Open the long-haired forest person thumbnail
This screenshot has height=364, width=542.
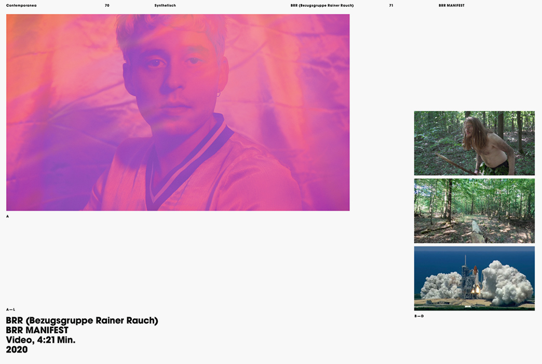click(x=474, y=143)
